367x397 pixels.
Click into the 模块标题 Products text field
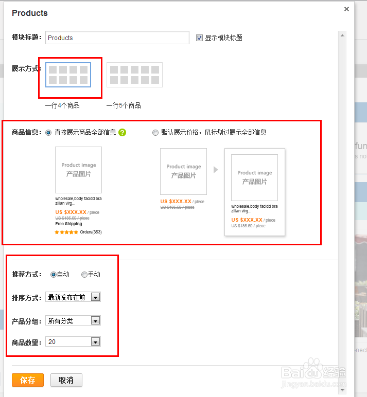[117, 38]
